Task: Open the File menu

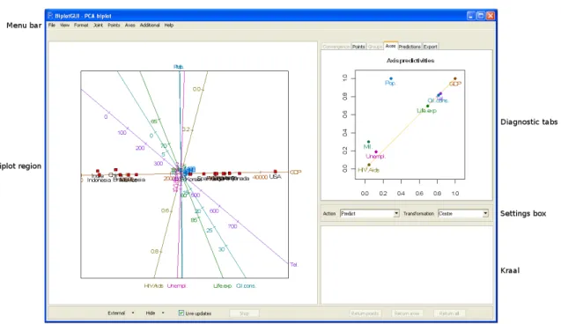Action: 52,26
